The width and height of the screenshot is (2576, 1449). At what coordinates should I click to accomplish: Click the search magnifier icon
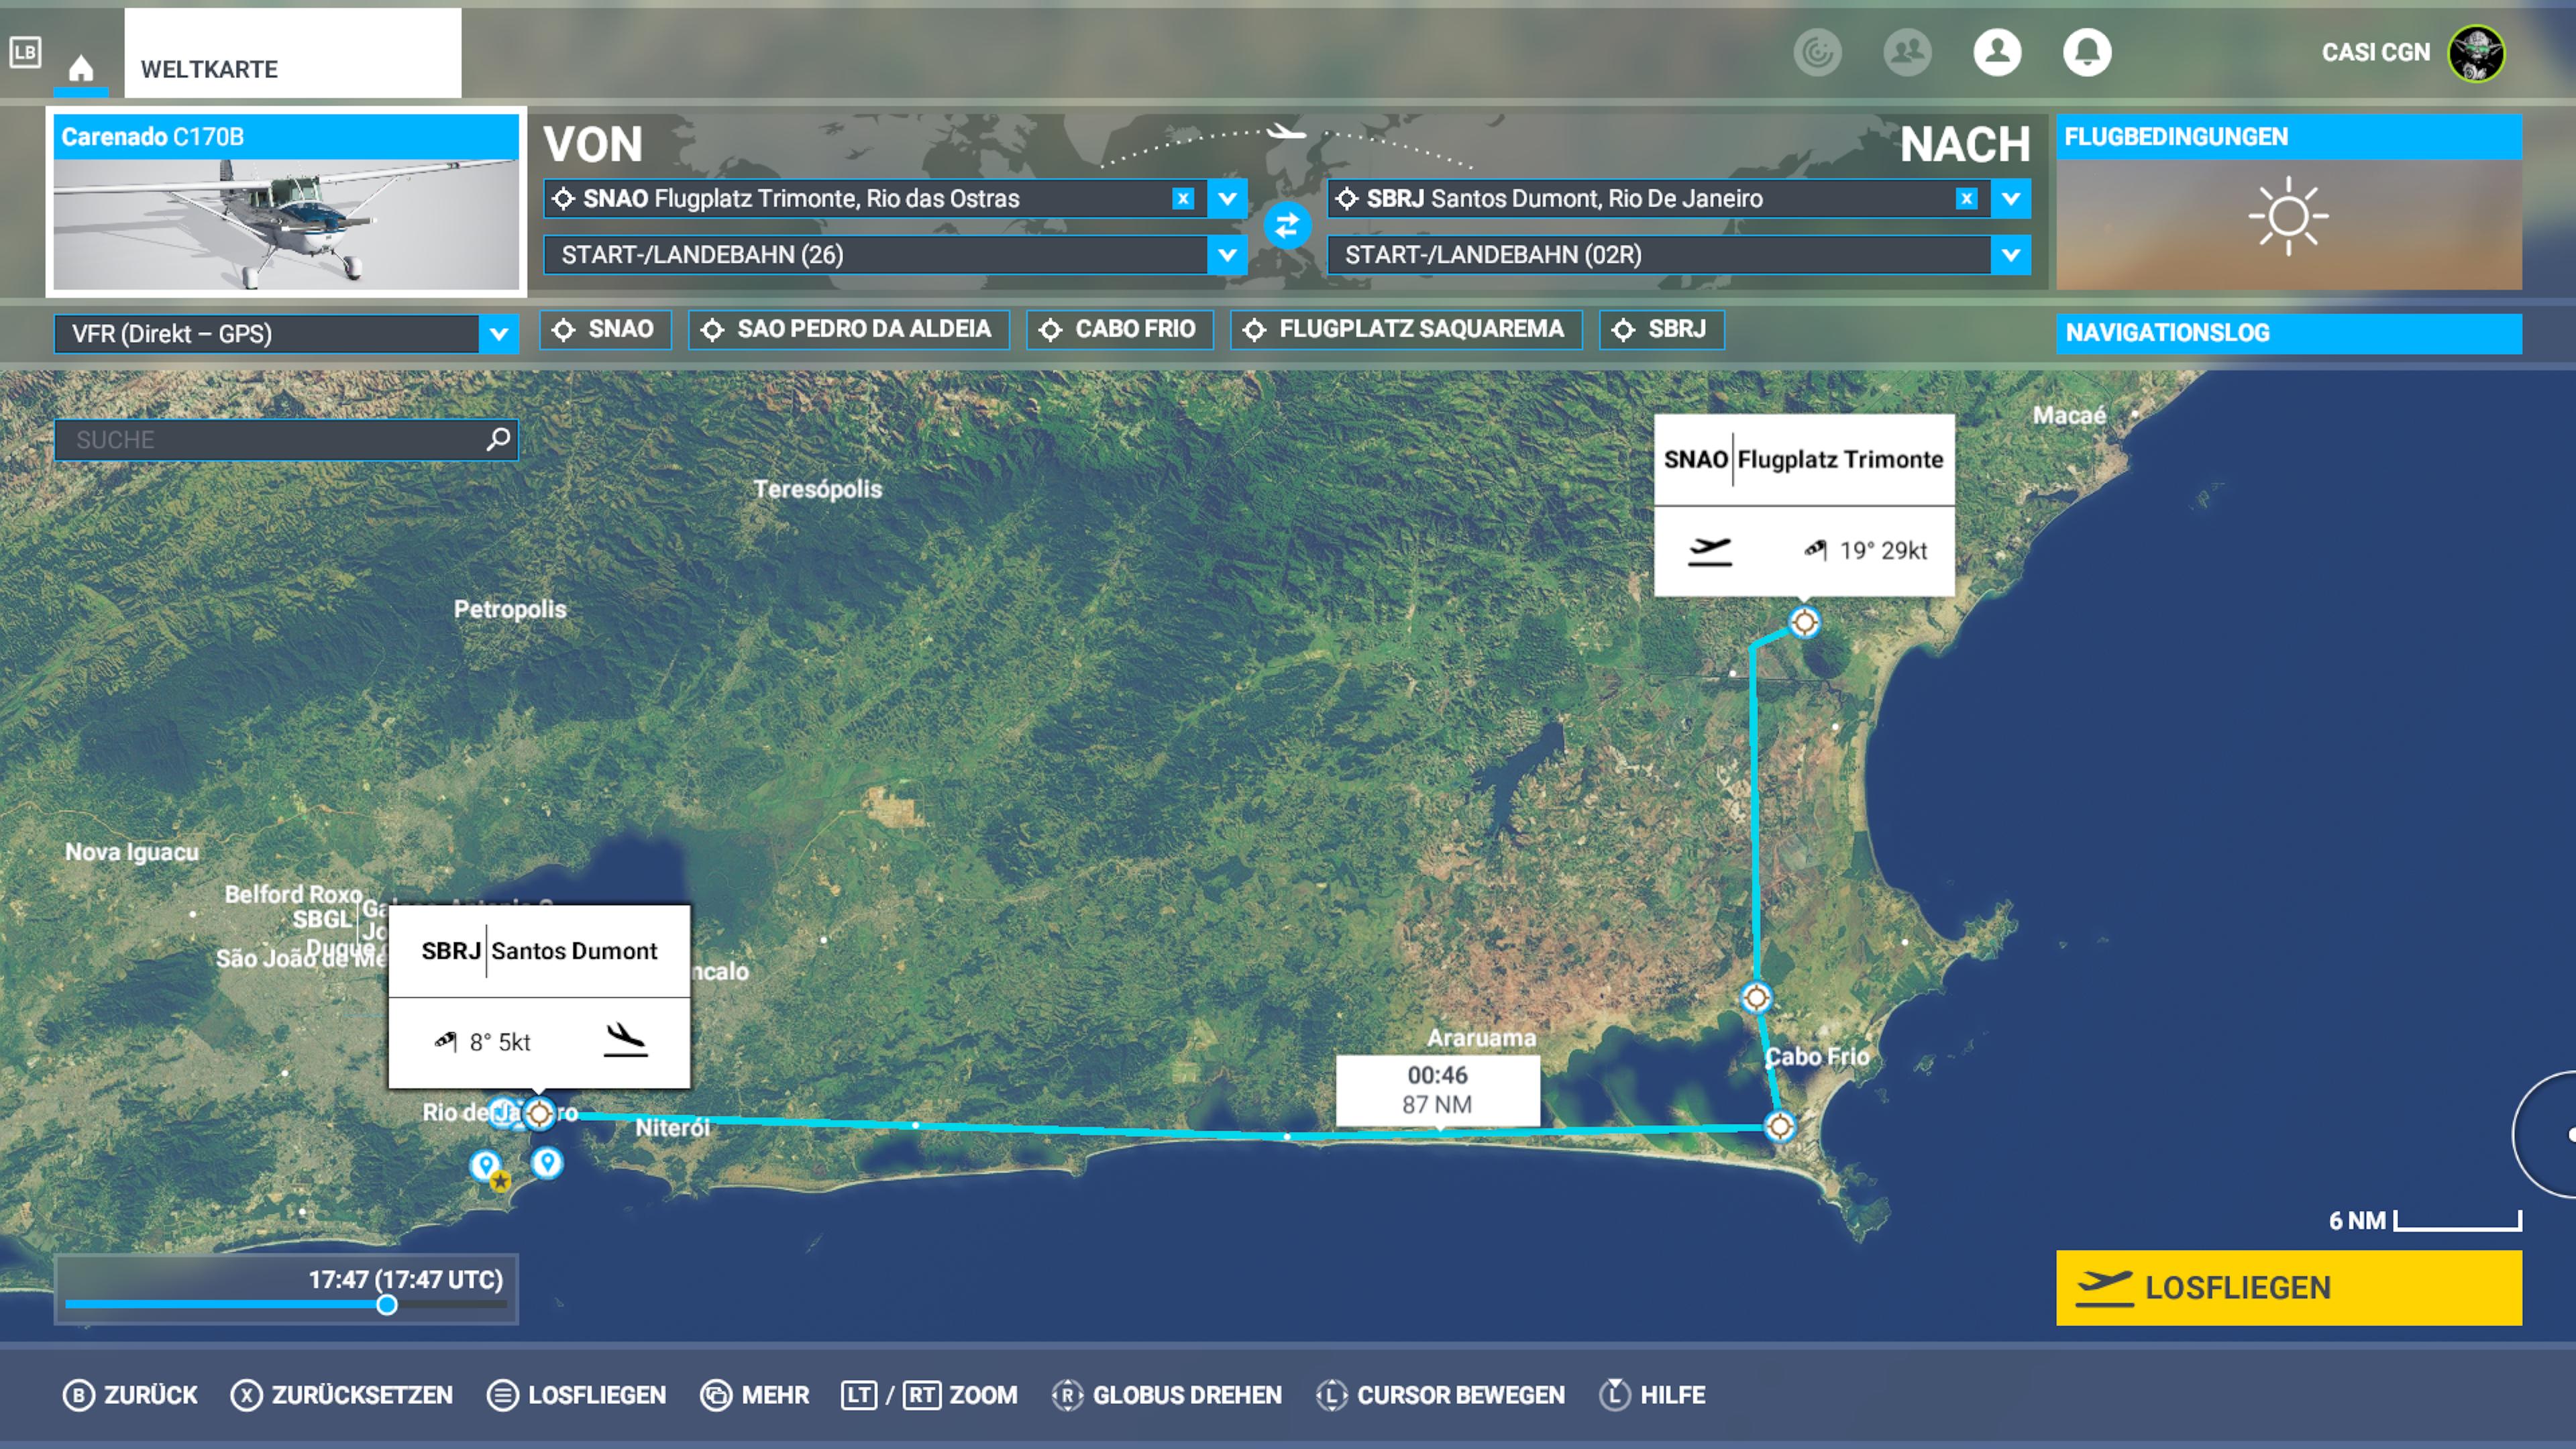tap(498, 439)
